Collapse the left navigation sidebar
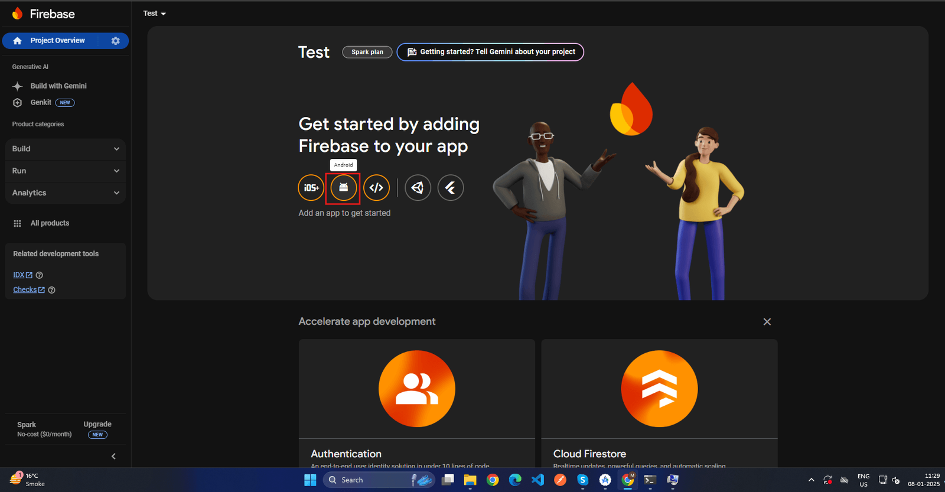This screenshot has height=492, width=945. [x=113, y=456]
